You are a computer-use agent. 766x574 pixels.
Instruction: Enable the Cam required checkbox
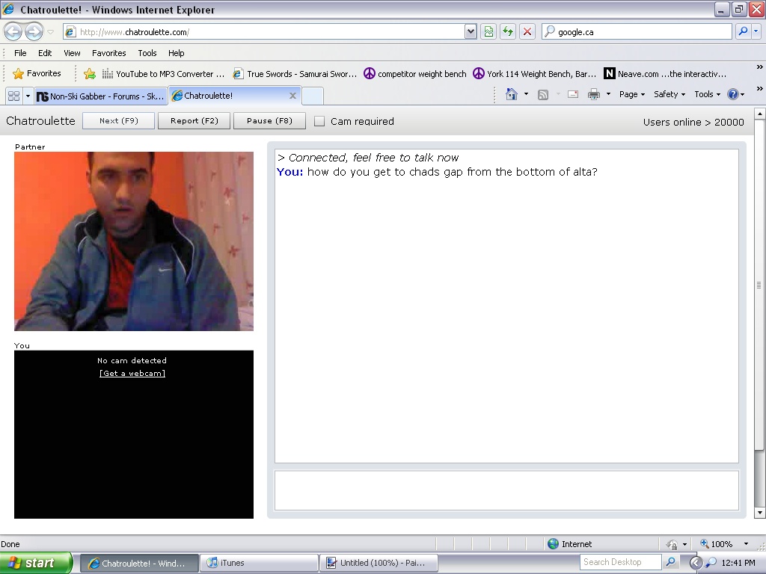coord(320,121)
